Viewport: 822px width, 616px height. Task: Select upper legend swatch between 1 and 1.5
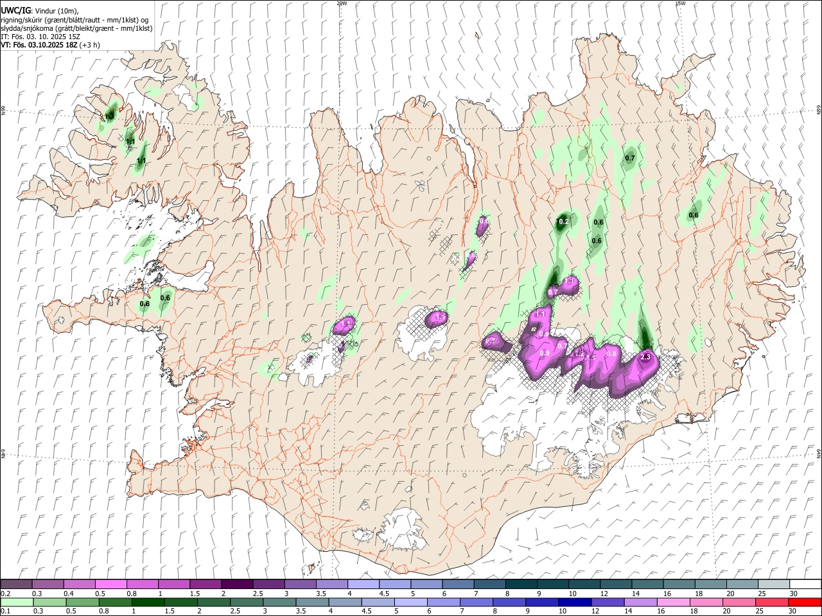[174, 585]
